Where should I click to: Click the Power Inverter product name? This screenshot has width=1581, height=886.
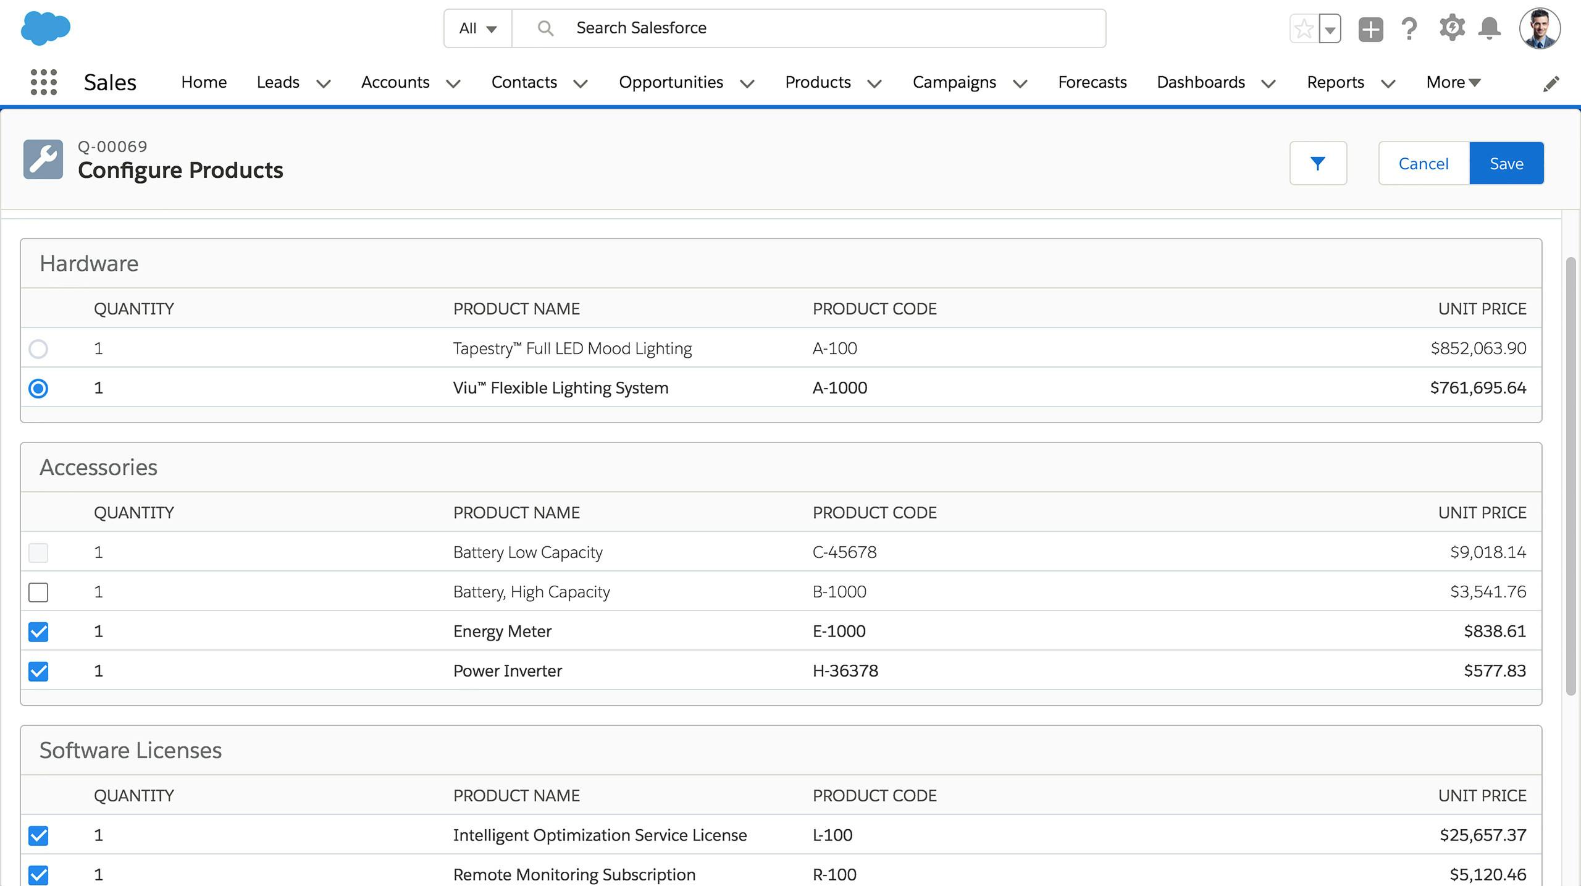(507, 671)
